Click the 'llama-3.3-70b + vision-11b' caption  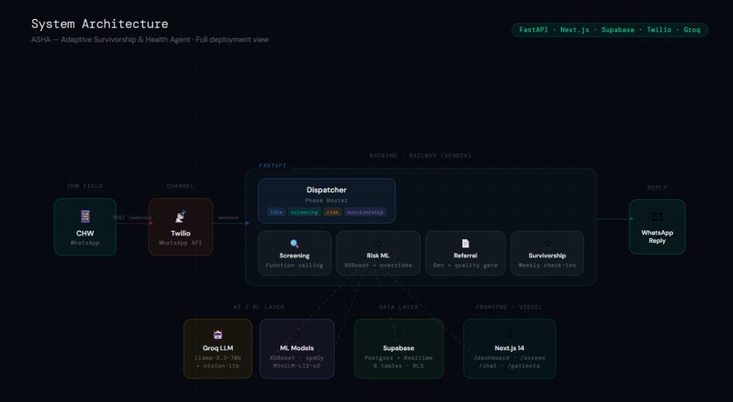click(218, 362)
